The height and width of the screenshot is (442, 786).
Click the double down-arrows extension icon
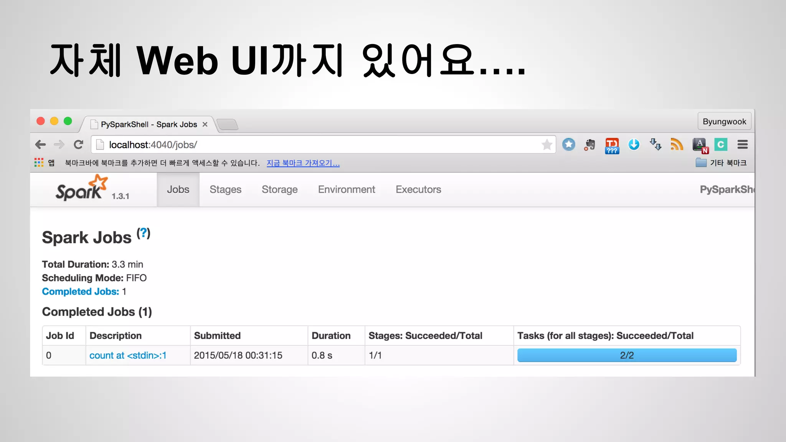(656, 145)
